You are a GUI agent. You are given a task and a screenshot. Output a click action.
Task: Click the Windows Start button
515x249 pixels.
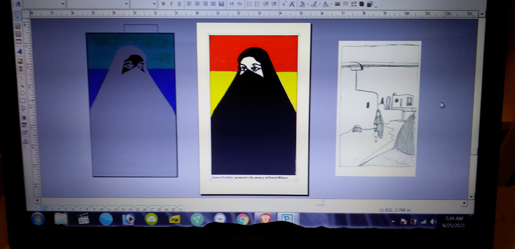coord(38,219)
